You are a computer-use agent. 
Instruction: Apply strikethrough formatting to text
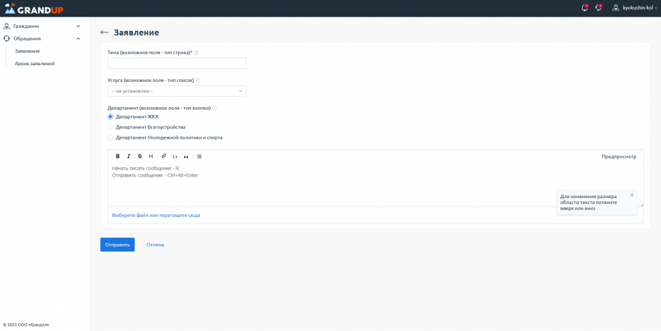[x=139, y=156]
